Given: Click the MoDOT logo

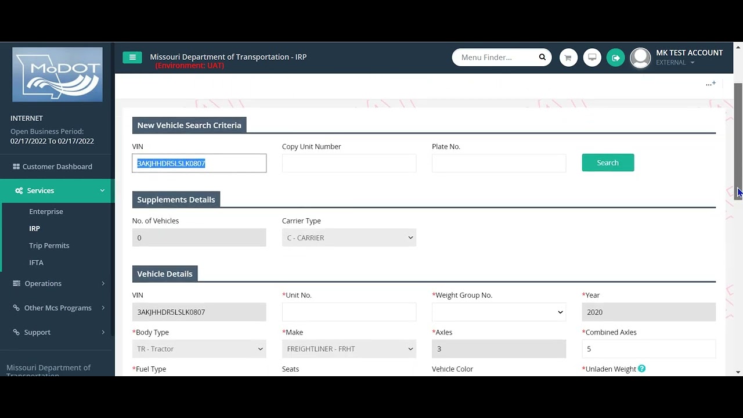Looking at the screenshot, I should point(57,75).
